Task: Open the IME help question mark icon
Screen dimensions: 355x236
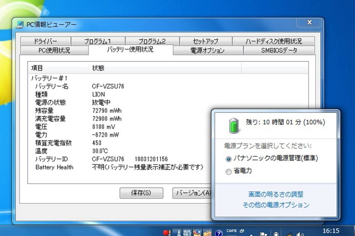Action: pos(219,233)
